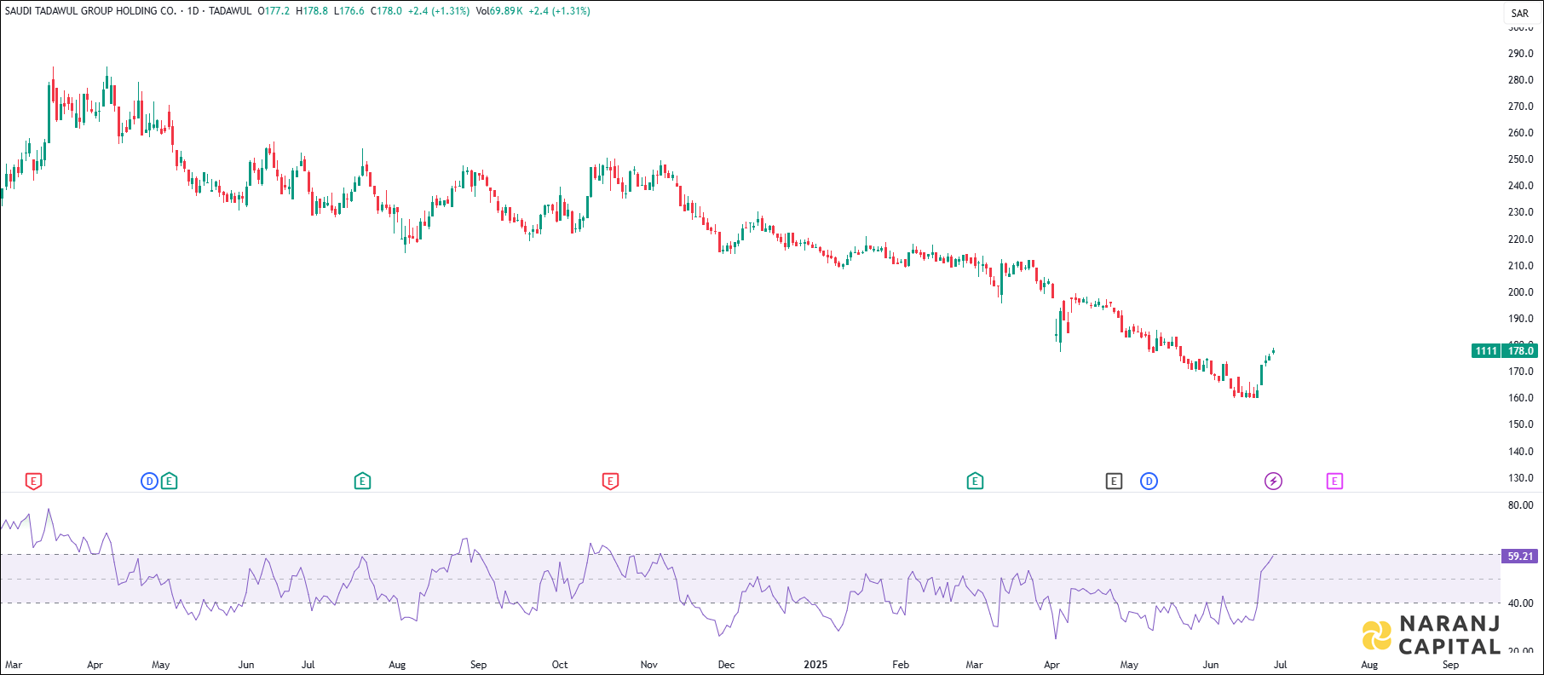Click the purple 59.21 RSI value label
Screen dimensions: 1544x675
pos(1520,557)
